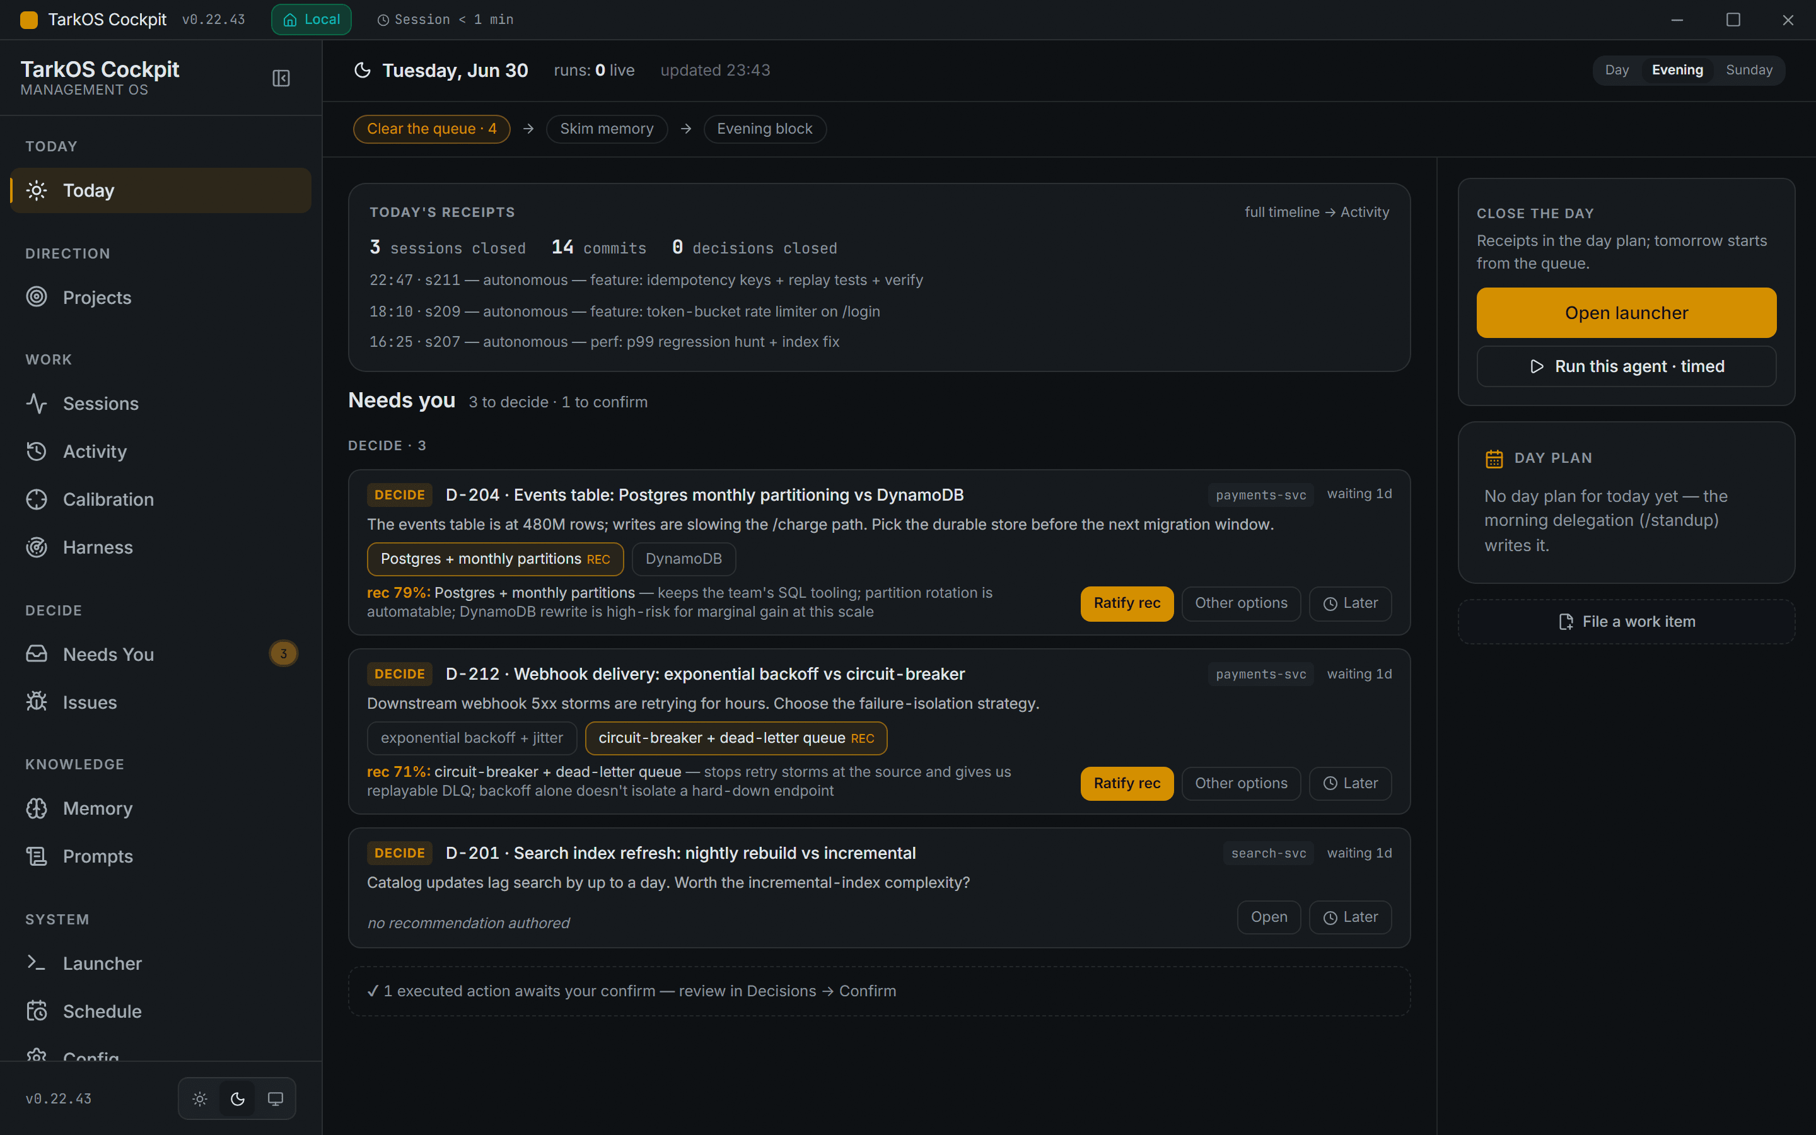Select the Day view mode
This screenshot has width=1816, height=1135.
tap(1617, 70)
